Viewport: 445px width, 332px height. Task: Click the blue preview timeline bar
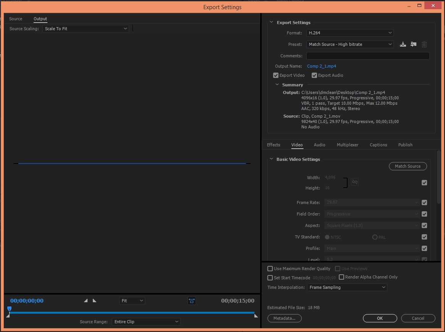132,313
